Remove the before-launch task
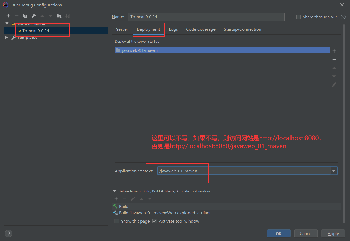 pos(125,199)
